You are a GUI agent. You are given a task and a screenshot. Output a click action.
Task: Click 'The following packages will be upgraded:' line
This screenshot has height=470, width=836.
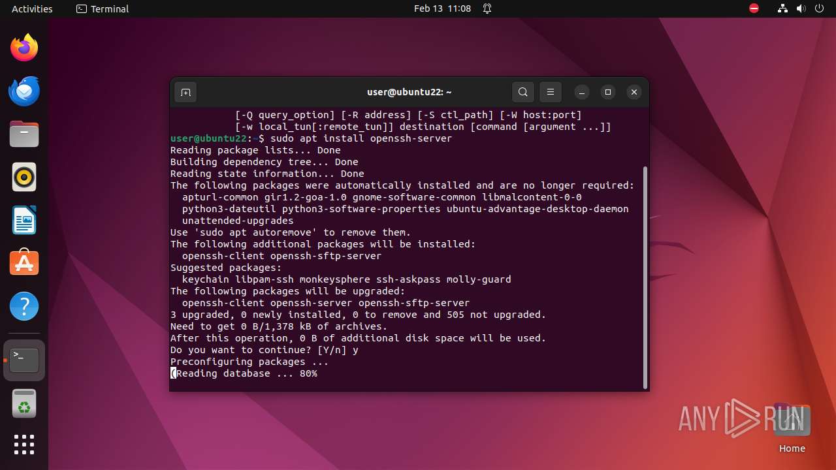288,291
